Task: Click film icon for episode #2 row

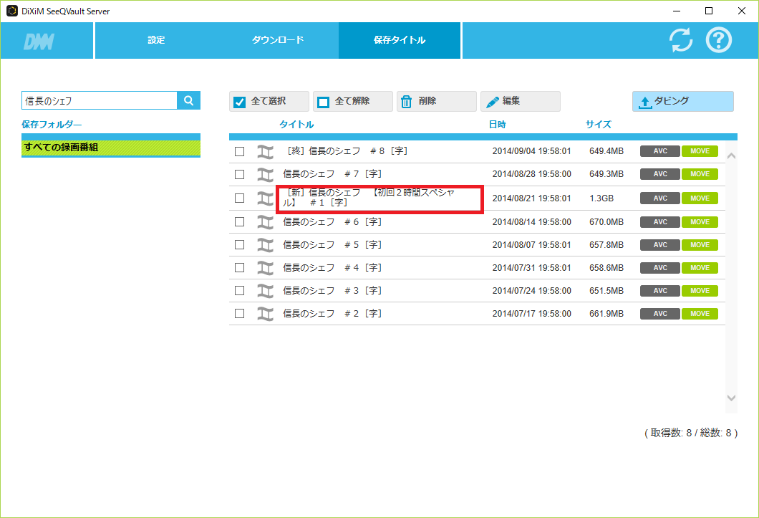Action: point(266,314)
